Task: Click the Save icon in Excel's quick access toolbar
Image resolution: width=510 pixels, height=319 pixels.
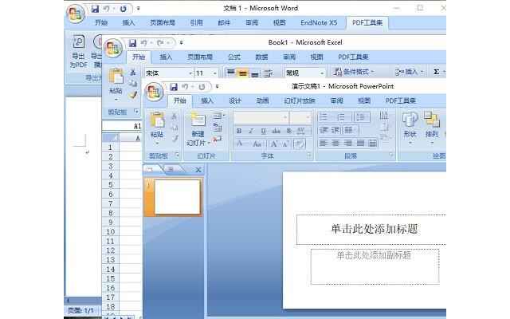Action: [x=132, y=43]
